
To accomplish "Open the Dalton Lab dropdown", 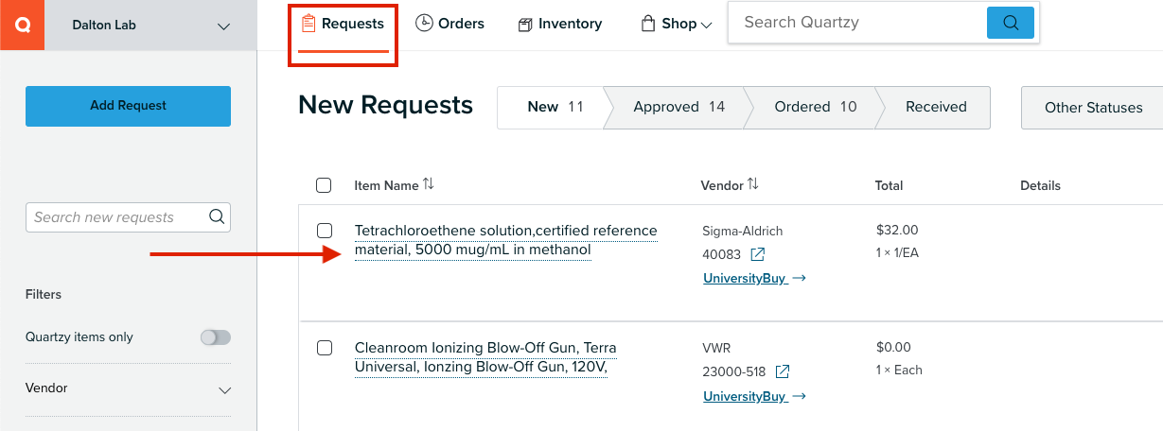I will click(151, 26).
